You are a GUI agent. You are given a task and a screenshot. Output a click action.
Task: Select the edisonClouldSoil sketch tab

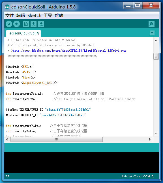click(x=23, y=34)
